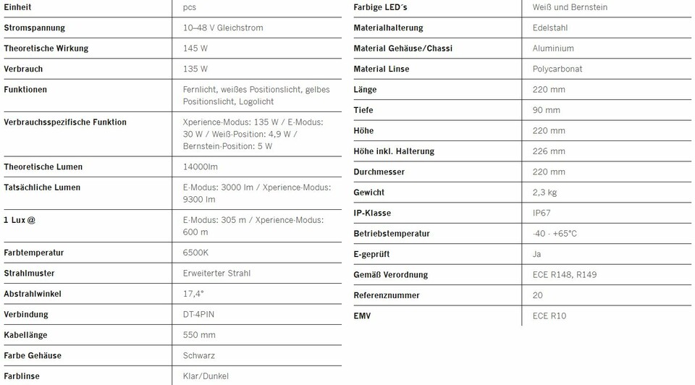
Task: Click the 'Verbrauchsspezifische Funktion' label
Action: [x=65, y=122]
